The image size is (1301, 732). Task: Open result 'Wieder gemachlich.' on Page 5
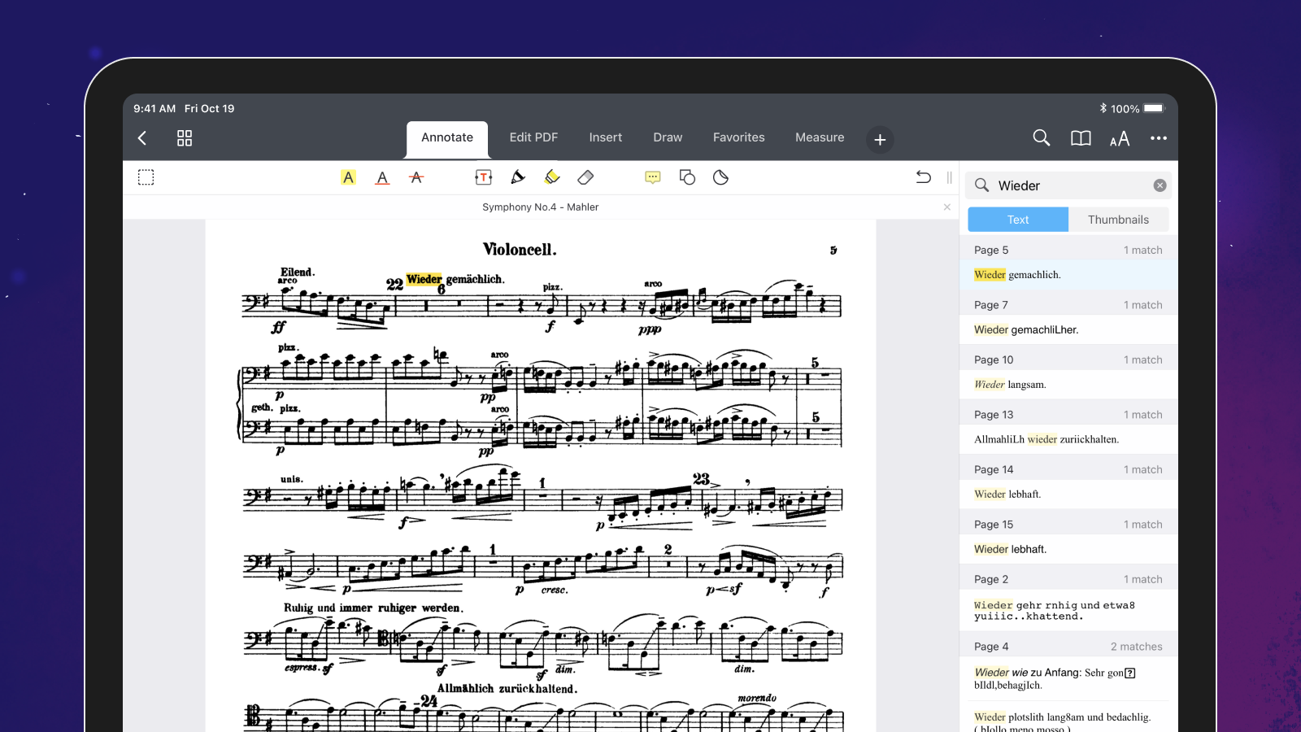[1068, 275]
